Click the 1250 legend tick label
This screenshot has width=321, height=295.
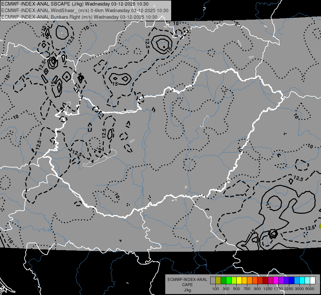coord(268,289)
